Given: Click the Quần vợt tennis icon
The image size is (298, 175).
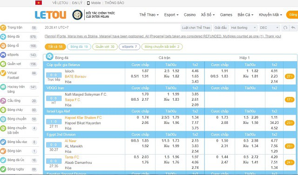Looking at the screenshot, I should [x=3, y=64].
